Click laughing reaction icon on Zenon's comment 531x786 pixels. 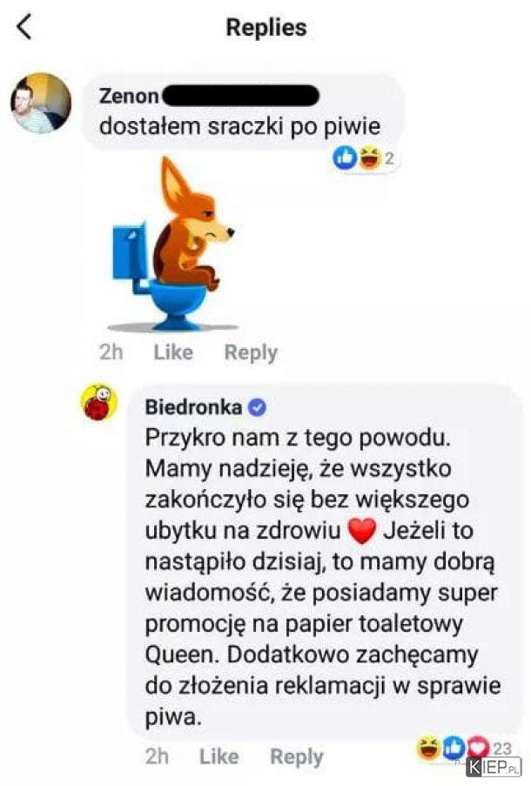tap(368, 158)
